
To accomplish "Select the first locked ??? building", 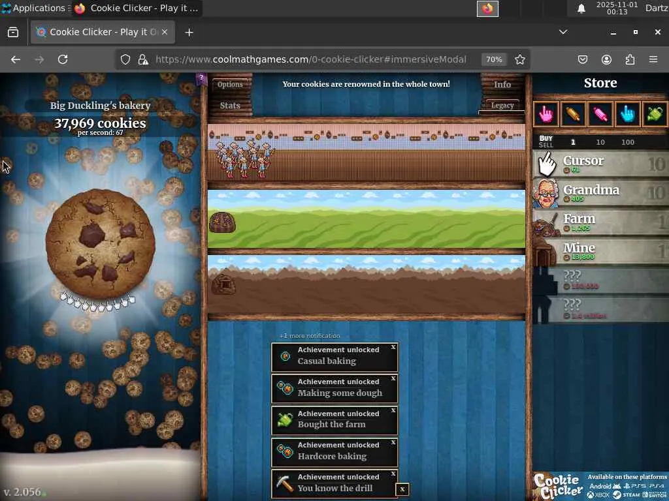I will point(601,281).
